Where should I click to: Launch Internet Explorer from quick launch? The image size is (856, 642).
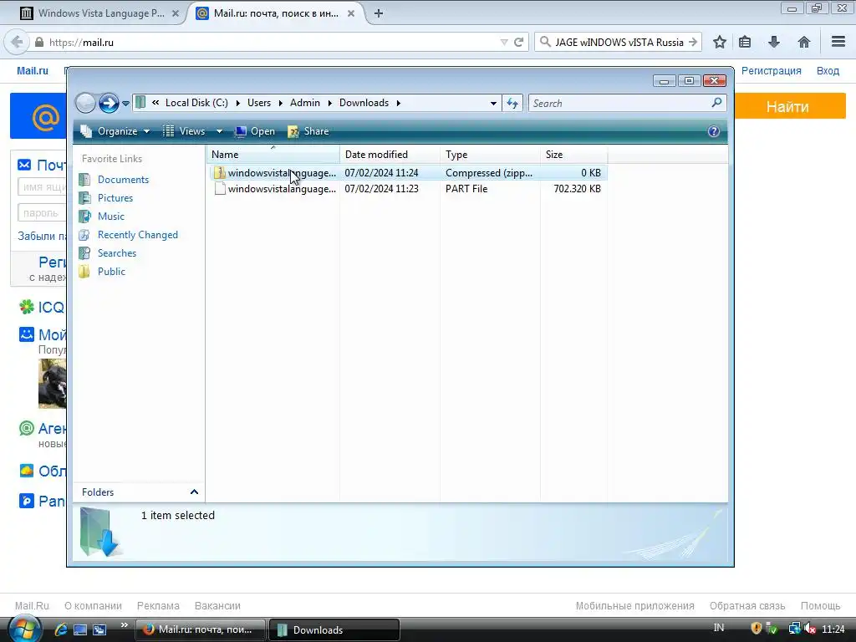tap(60, 629)
